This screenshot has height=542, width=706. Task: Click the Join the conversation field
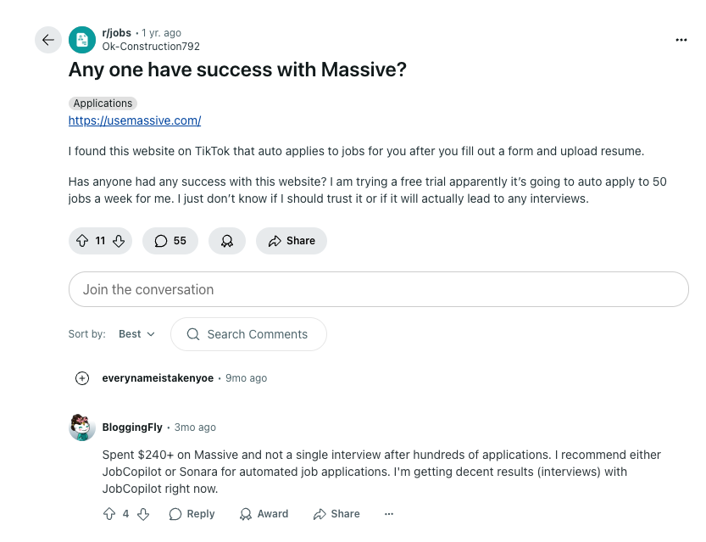pos(377,289)
